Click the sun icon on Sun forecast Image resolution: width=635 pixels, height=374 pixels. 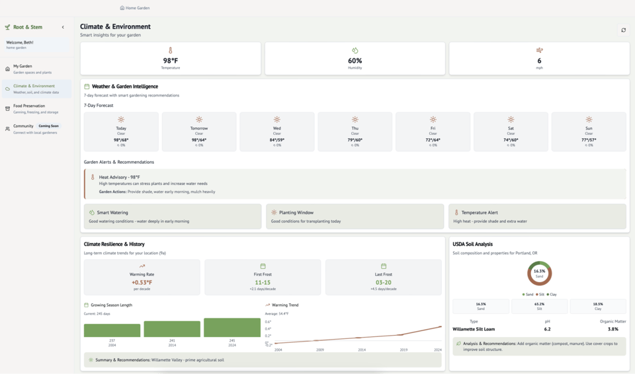(x=589, y=120)
